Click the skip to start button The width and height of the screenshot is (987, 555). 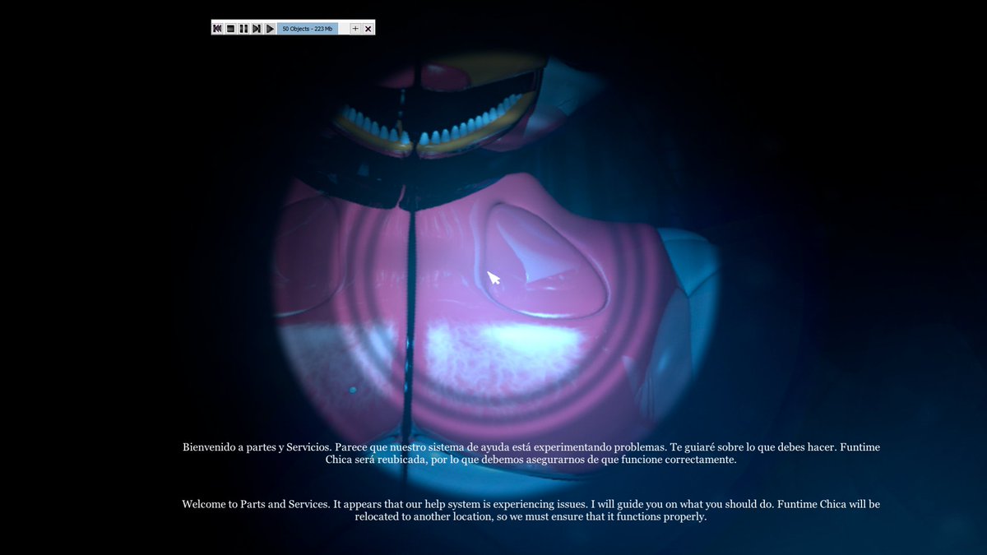tap(218, 28)
